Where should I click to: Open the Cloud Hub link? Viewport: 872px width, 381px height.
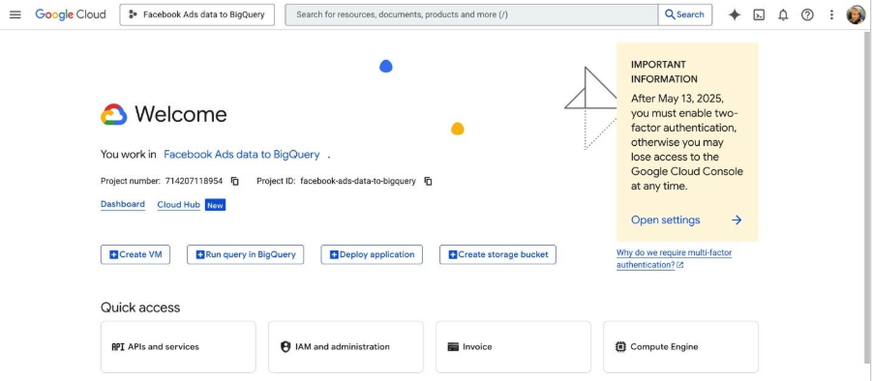click(178, 205)
